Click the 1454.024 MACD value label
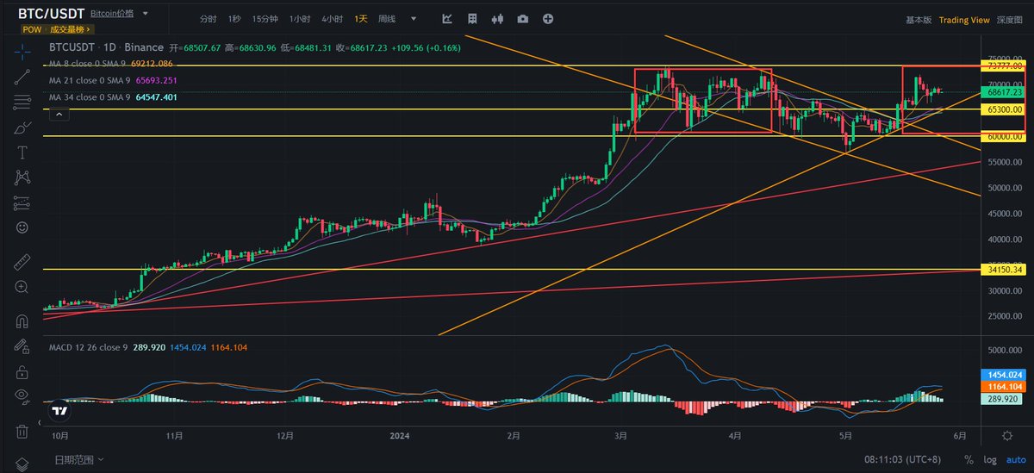1034x473 pixels. coord(1003,376)
